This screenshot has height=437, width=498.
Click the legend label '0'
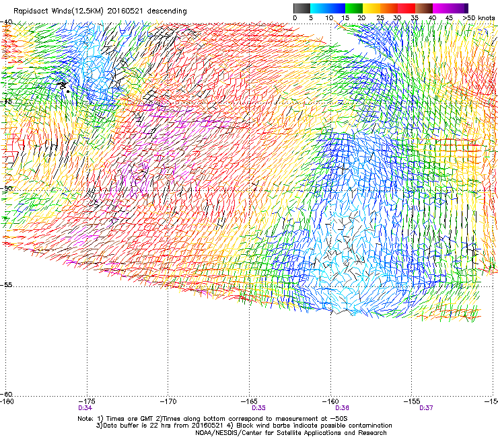coord(295,18)
